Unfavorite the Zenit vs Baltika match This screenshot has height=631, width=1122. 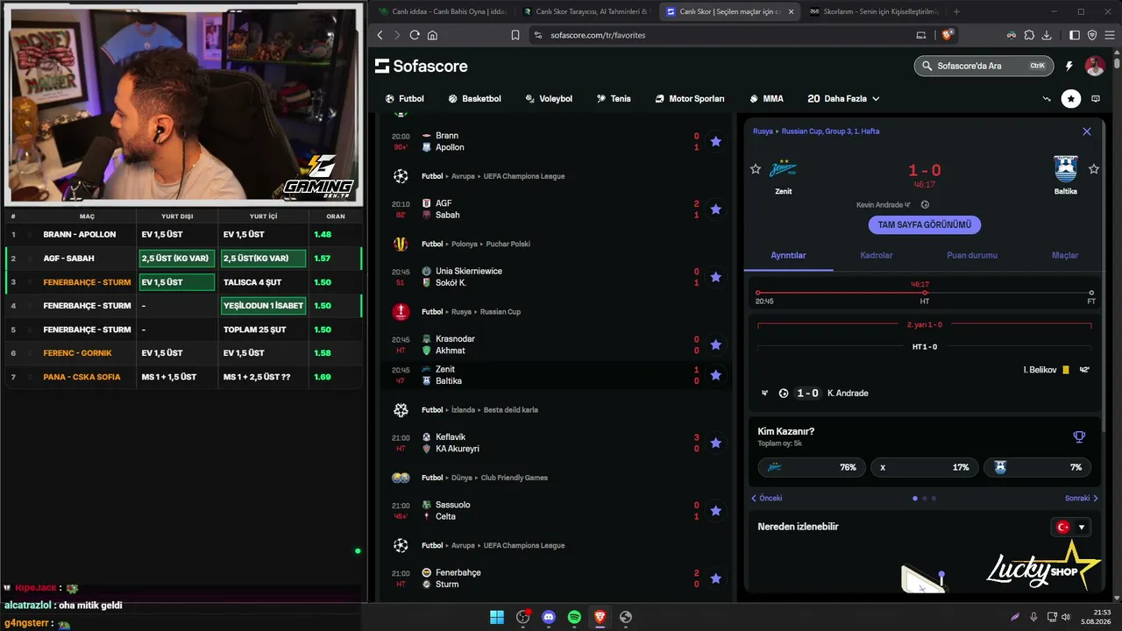tap(715, 375)
